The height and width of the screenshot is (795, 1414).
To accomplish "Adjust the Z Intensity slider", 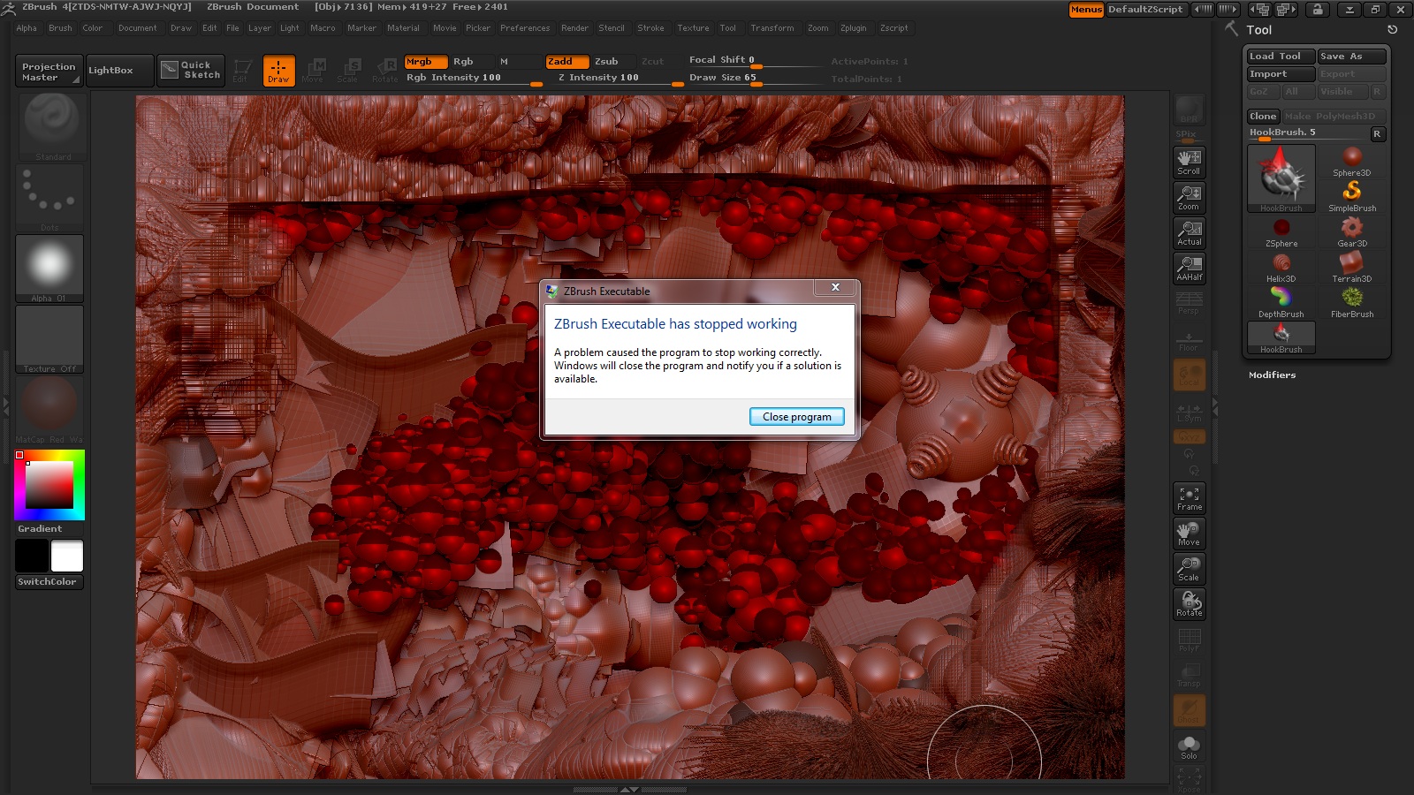I will [615, 78].
